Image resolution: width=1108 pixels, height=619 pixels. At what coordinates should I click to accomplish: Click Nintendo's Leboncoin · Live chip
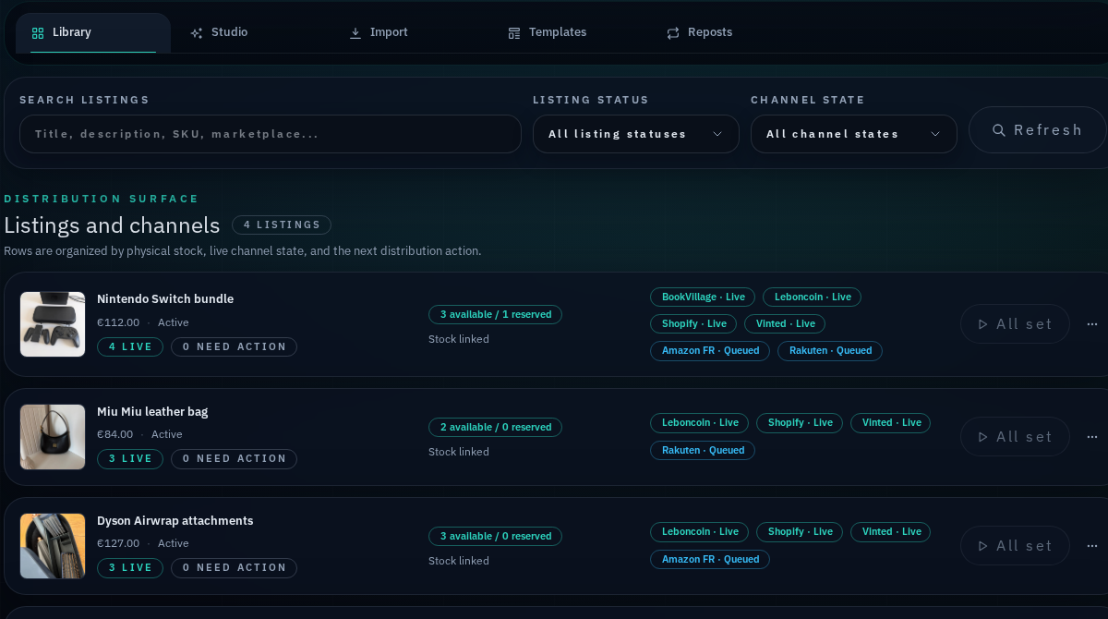tap(813, 297)
